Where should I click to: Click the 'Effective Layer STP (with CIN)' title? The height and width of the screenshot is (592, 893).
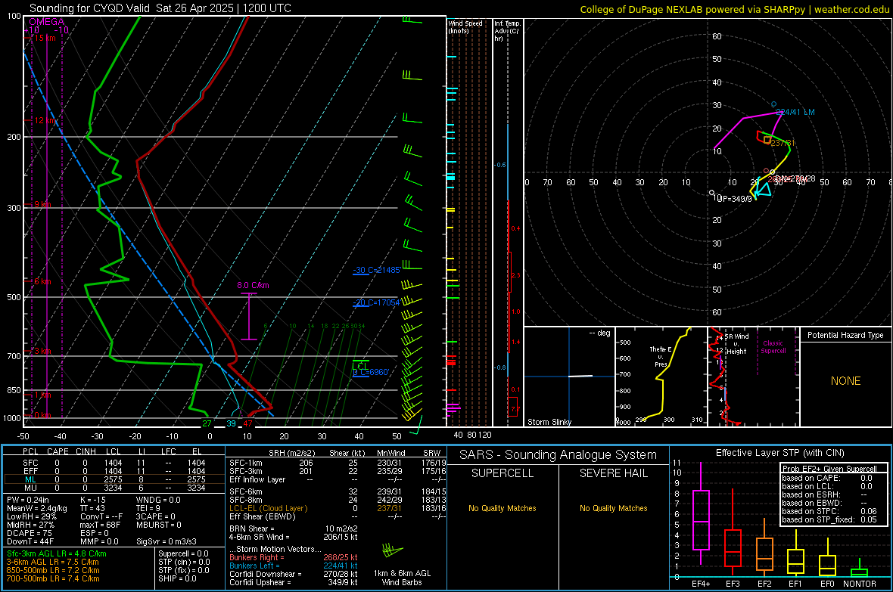(779, 453)
